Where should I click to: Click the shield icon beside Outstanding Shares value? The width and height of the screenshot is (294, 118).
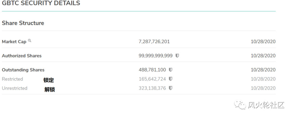170,70
